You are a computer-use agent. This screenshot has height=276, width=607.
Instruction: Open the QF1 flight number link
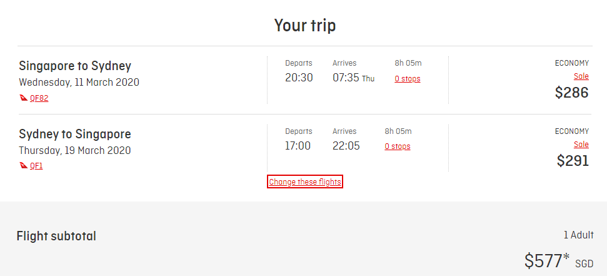[36, 166]
